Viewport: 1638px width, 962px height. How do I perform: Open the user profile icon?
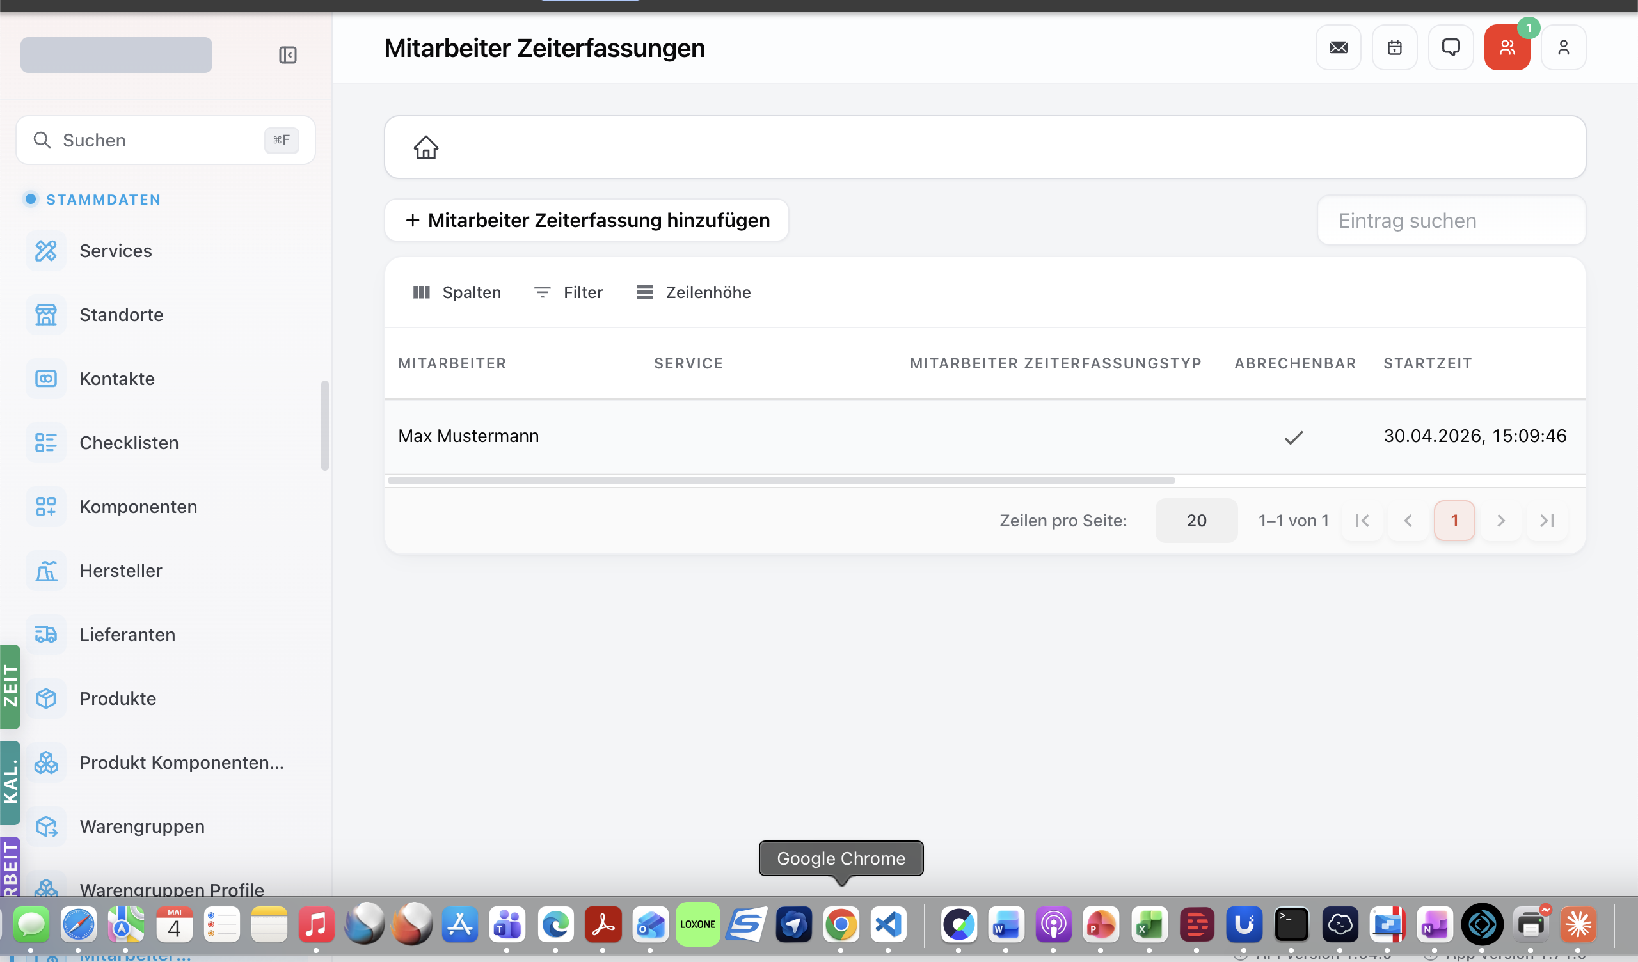point(1563,47)
